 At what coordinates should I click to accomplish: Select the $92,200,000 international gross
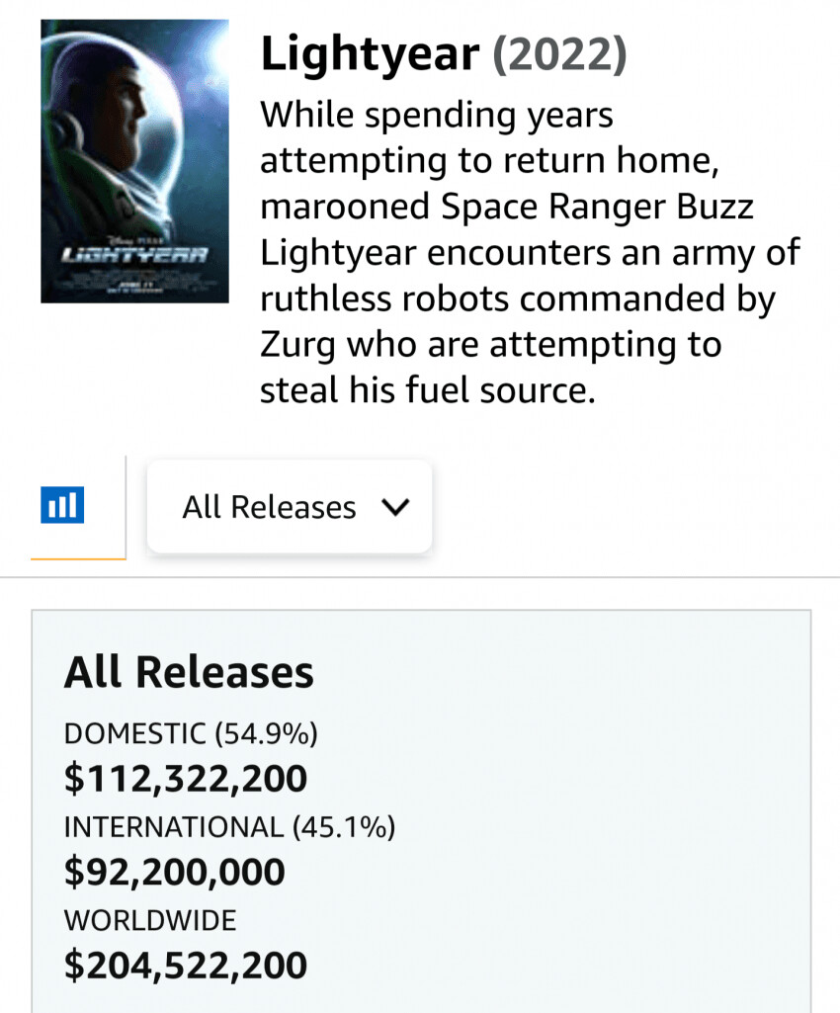tap(175, 872)
